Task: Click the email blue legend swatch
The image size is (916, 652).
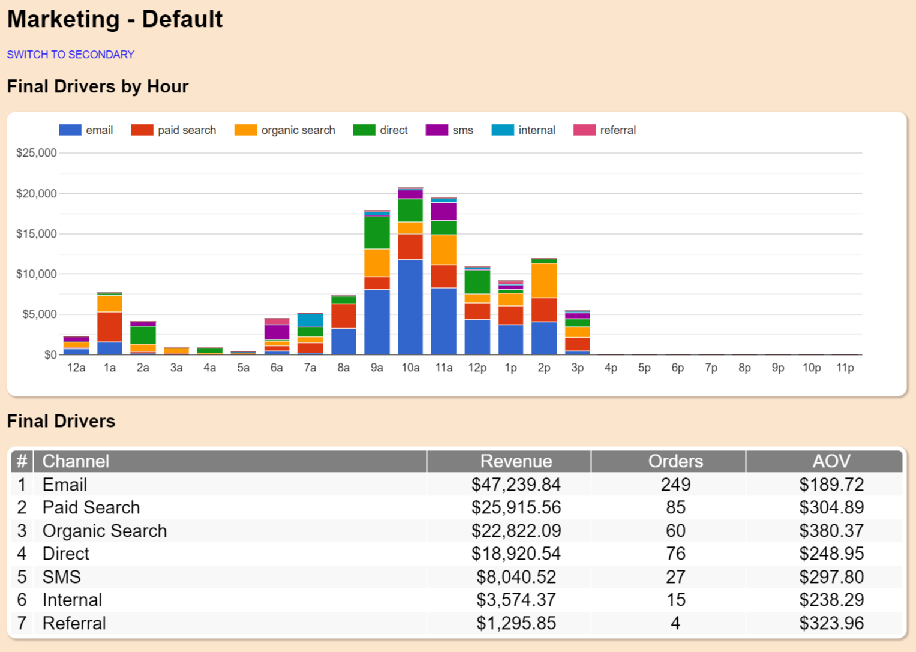Action: point(70,130)
